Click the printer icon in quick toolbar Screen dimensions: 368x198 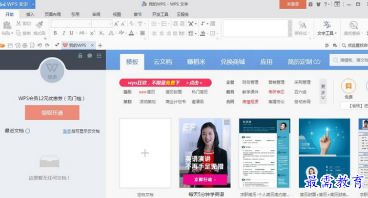(25, 46)
